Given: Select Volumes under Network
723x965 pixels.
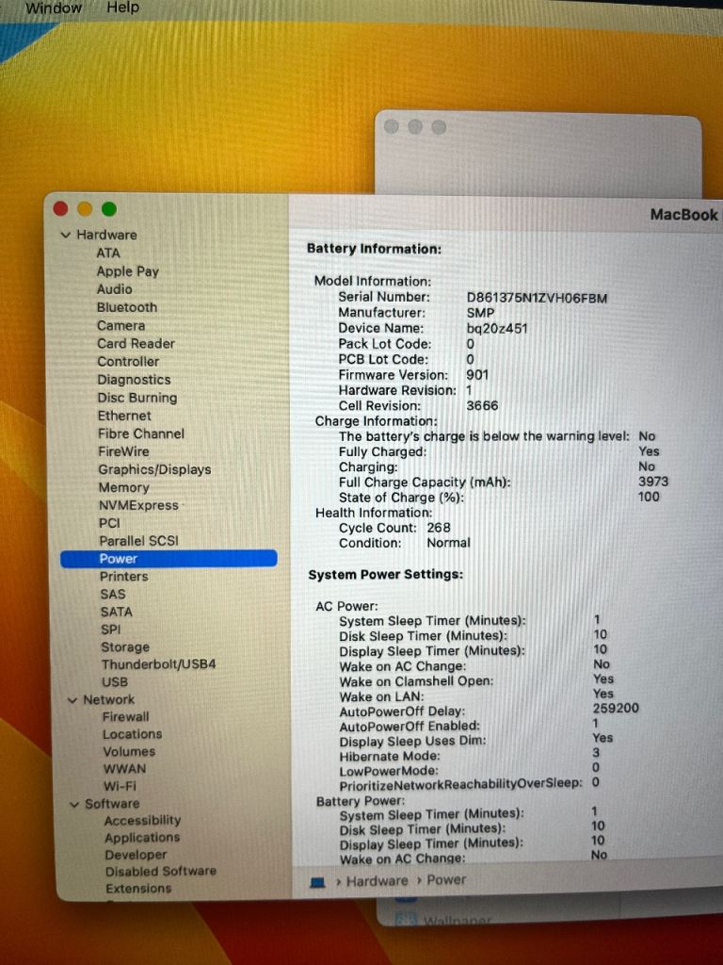Looking at the screenshot, I should click(129, 751).
